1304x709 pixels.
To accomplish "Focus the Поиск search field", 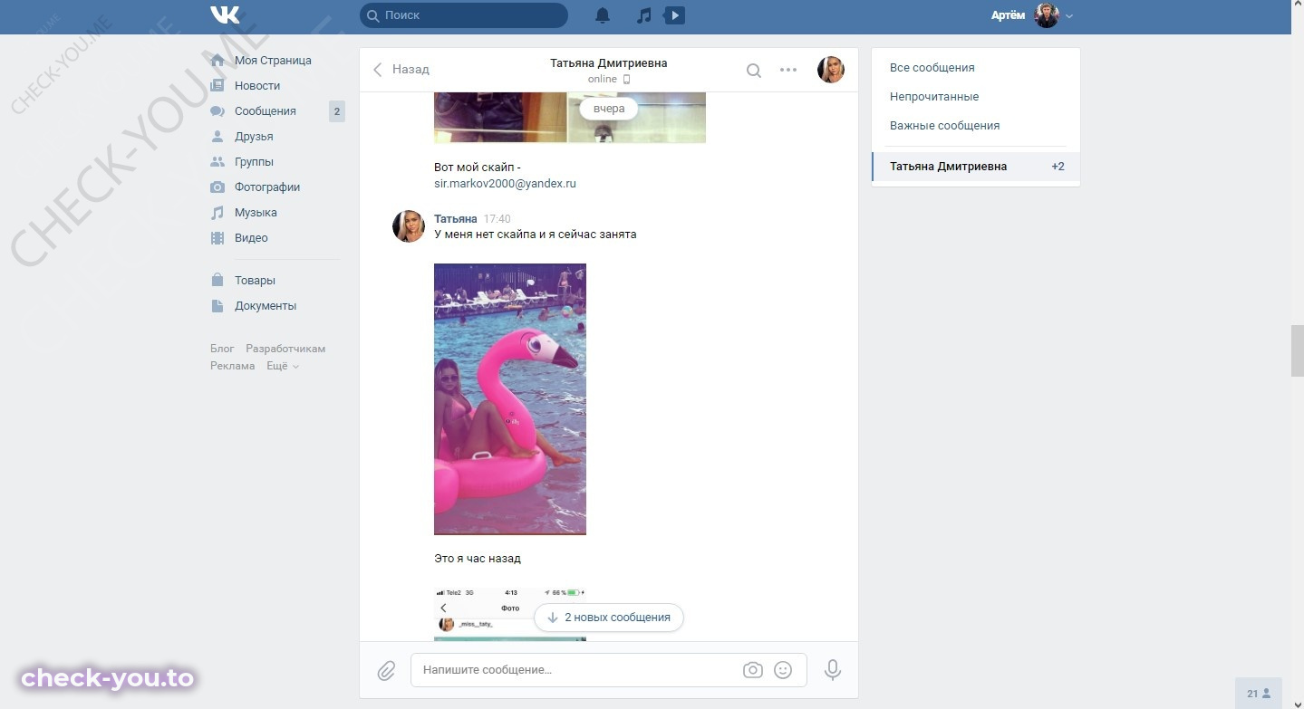I will pos(464,15).
